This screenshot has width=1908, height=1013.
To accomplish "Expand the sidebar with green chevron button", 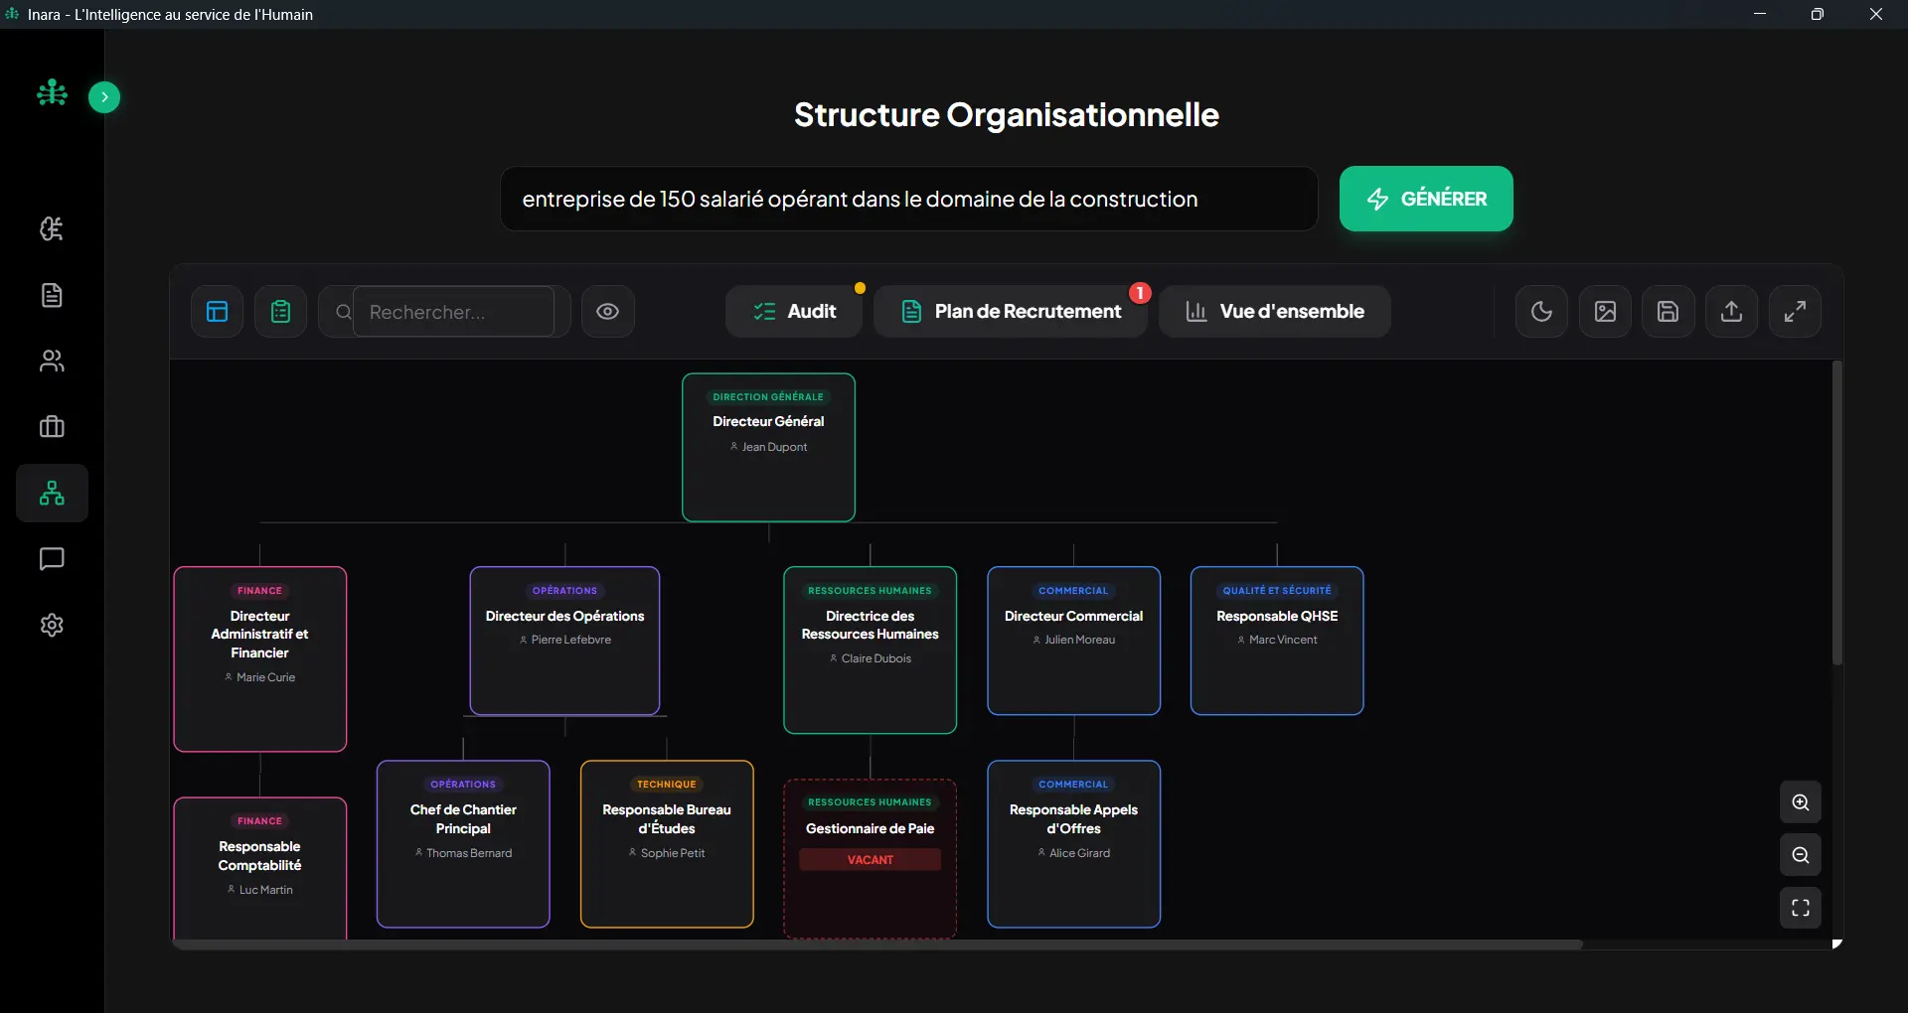I will [104, 97].
